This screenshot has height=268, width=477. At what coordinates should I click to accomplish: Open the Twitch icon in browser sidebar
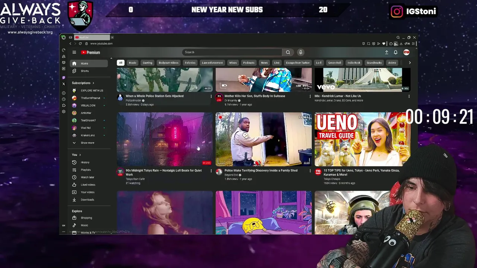pos(64,77)
